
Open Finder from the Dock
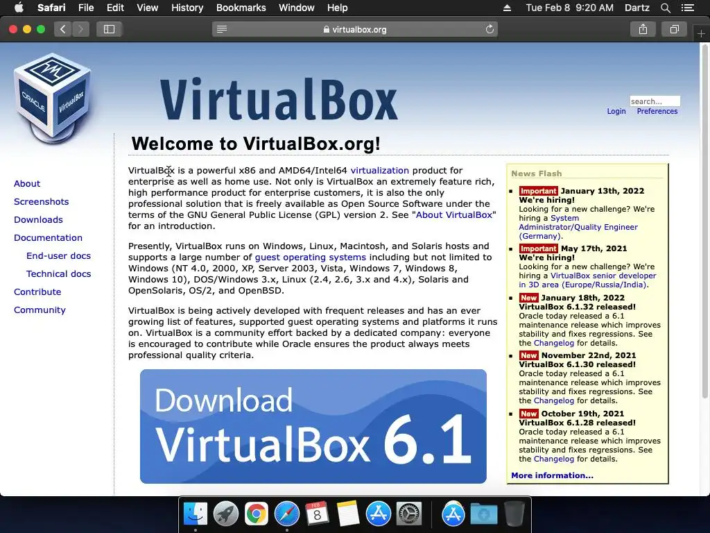pos(195,514)
